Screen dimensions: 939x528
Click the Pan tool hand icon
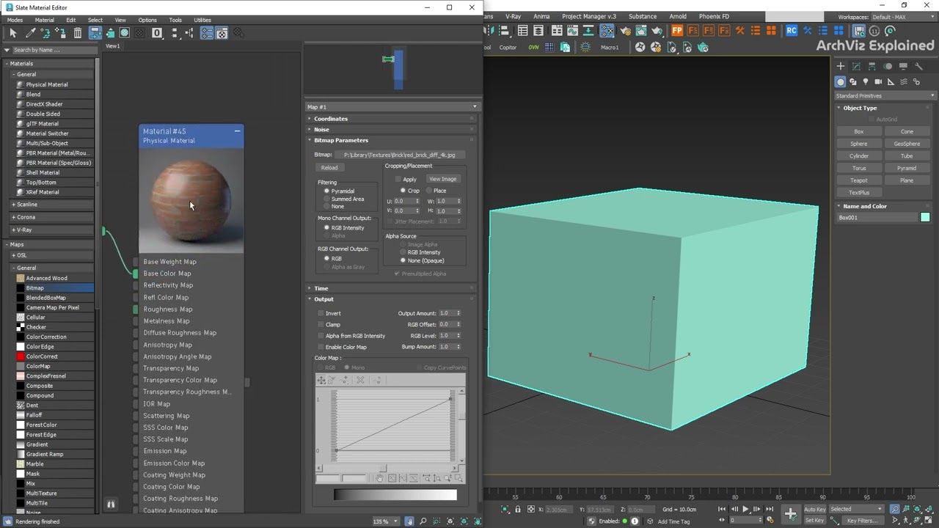point(410,521)
